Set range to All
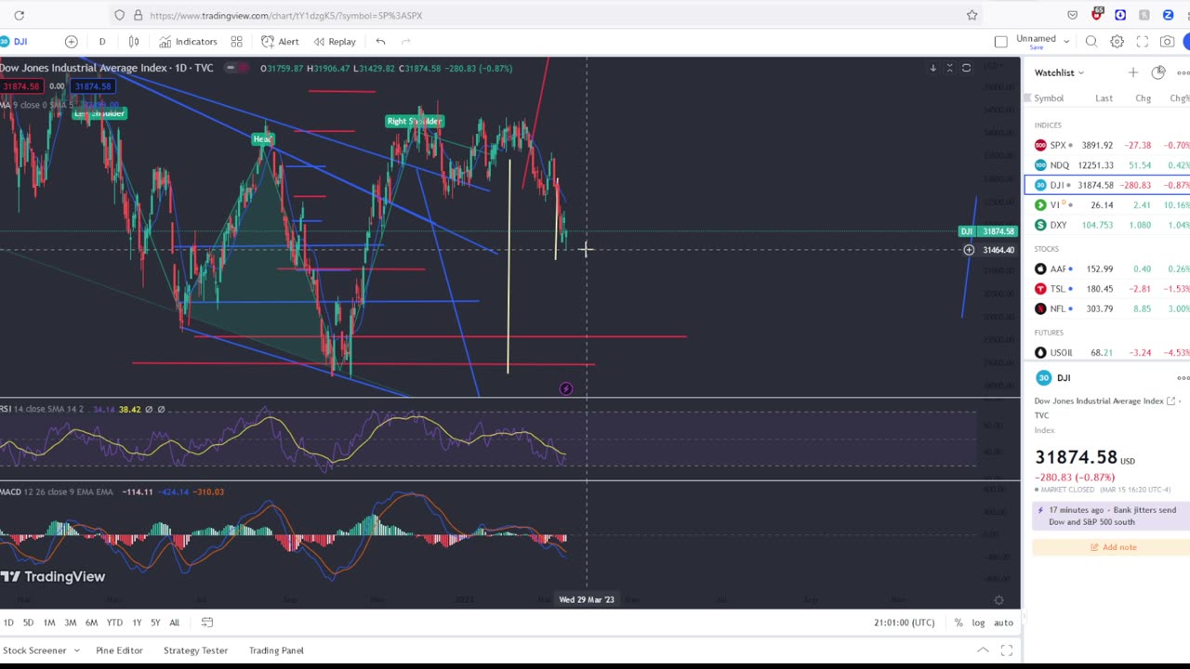1190x669 pixels. [174, 623]
